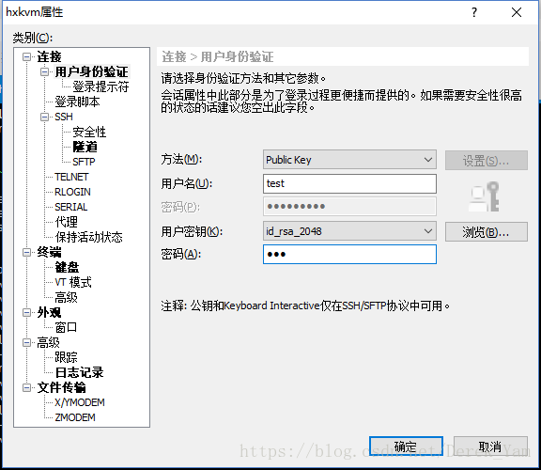Viewport: 541px width, 470px height.
Task: Select 键盘 tree item
Action: point(67,267)
